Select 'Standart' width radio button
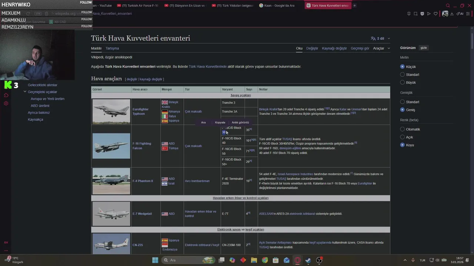 point(403,102)
